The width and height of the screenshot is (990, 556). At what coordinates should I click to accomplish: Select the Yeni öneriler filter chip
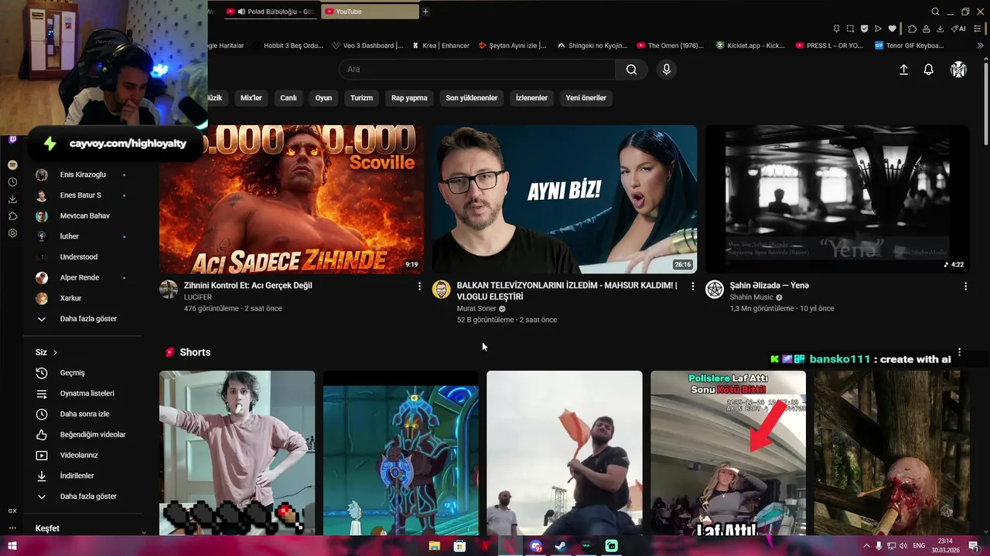(585, 98)
